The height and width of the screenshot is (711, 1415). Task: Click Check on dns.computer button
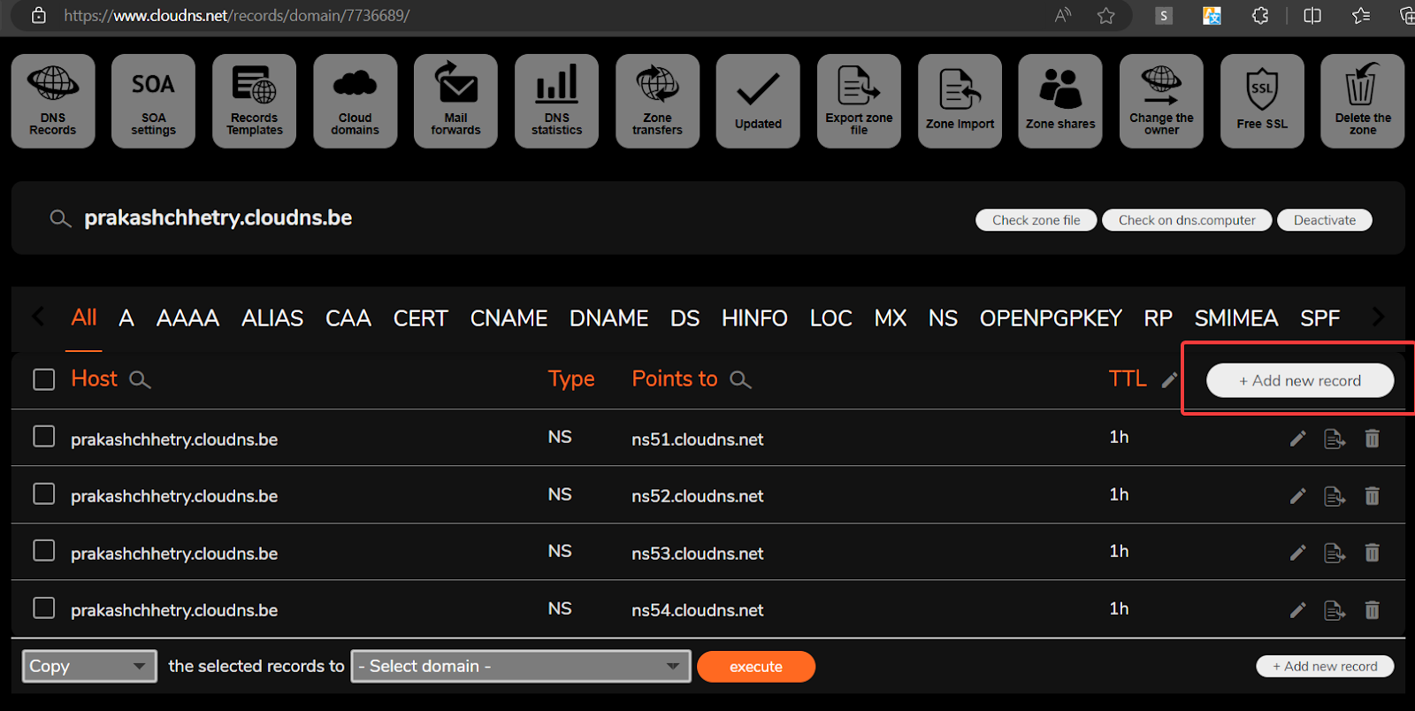(x=1187, y=220)
